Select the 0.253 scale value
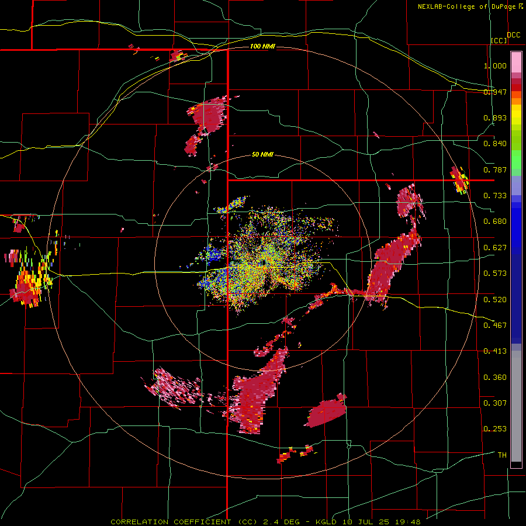Viewport: 526px width, 526px height. [x=495, y=429]
